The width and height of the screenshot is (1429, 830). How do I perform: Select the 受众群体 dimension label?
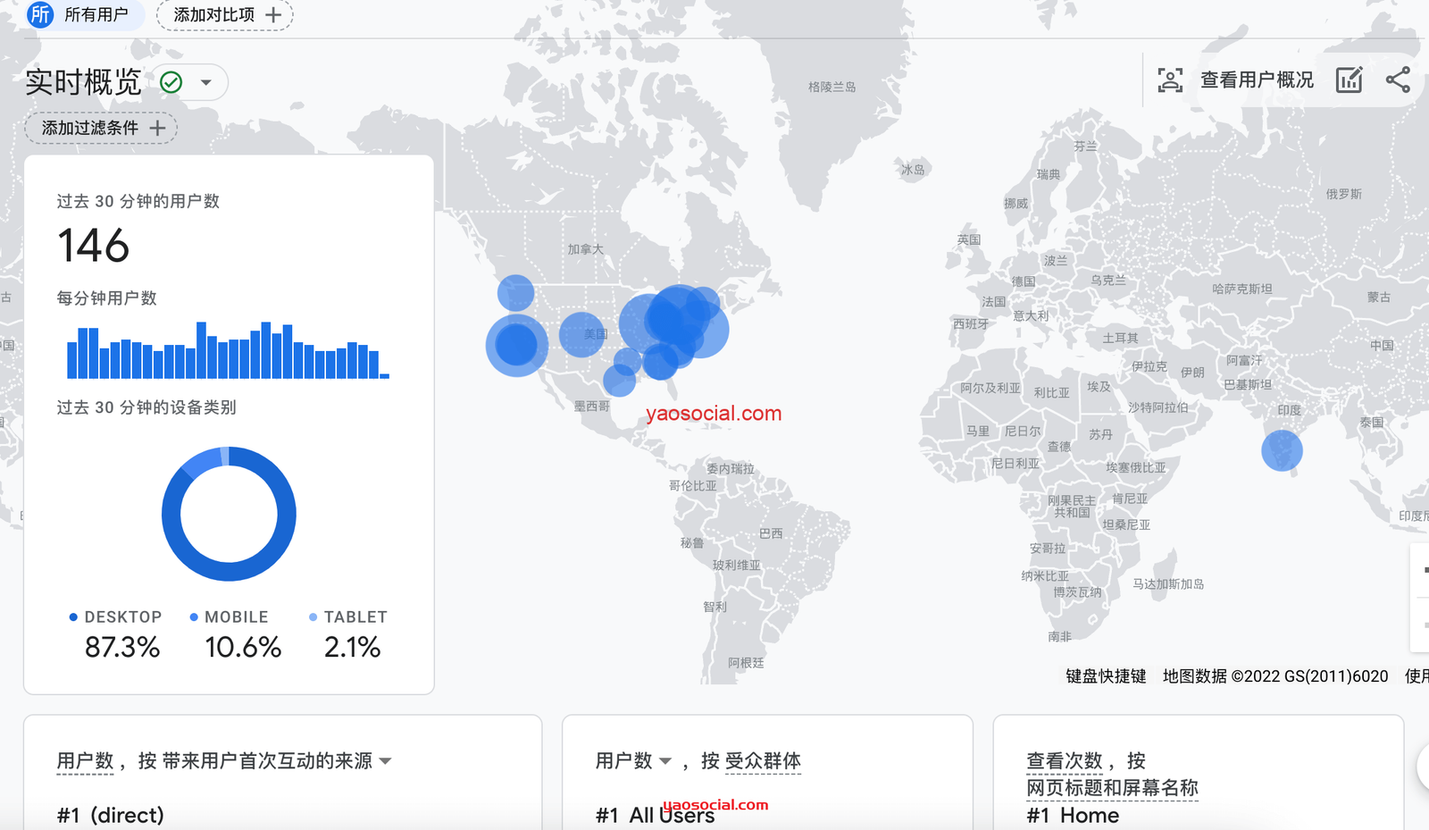pyautogui.click(x=763, y=761)
